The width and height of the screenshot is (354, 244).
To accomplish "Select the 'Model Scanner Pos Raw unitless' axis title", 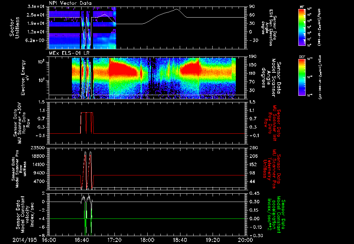I will 19,169.
